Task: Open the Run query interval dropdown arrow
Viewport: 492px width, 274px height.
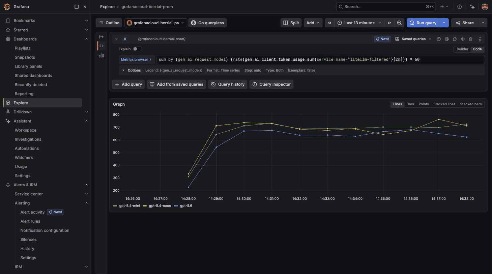Action: point(444,23)
